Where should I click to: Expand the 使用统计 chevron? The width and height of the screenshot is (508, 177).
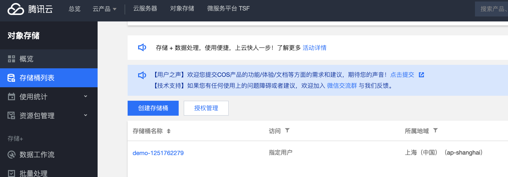coord(86,96)
